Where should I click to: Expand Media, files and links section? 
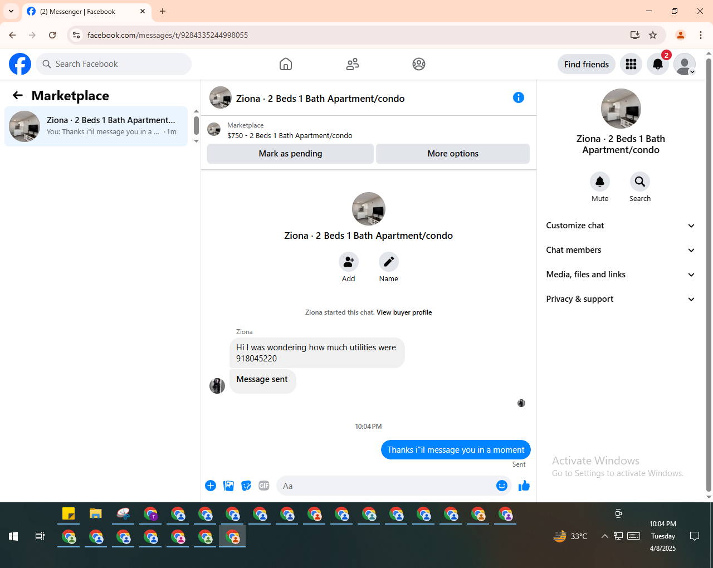tap(621, 275)
